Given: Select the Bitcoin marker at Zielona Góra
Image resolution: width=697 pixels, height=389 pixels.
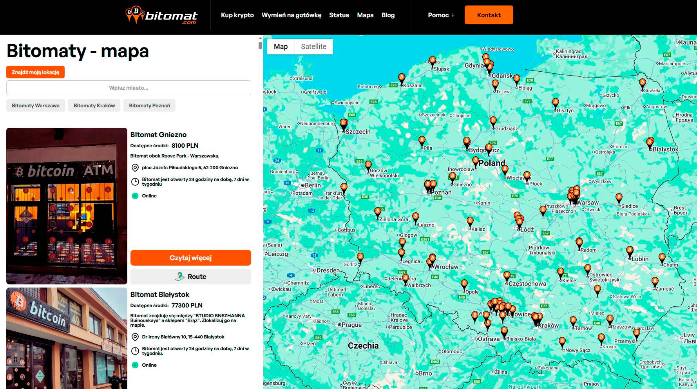Looking at the screenshot, I should pos(378,212).
